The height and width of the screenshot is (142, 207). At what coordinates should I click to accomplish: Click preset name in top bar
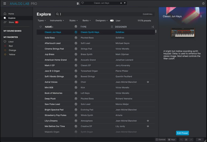click(102, 3)
